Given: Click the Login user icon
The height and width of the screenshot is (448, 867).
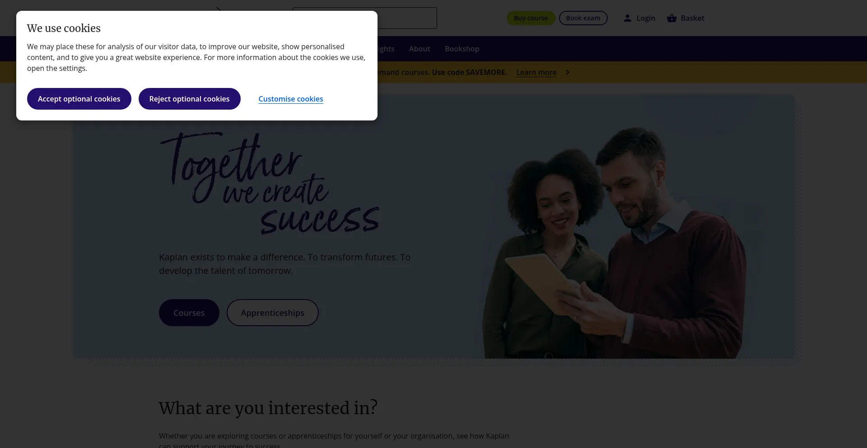Looking at the screenshot, I should coord(627,18).
